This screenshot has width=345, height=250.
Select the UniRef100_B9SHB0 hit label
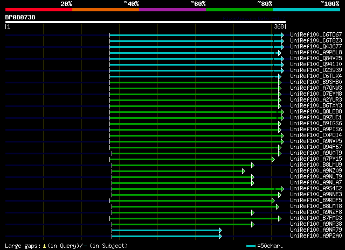(316, 82)
